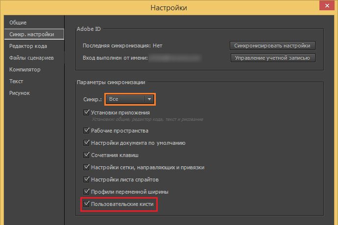
Task: Toggle Установки приложения checkbox
Action: click(x=87, y=112)
